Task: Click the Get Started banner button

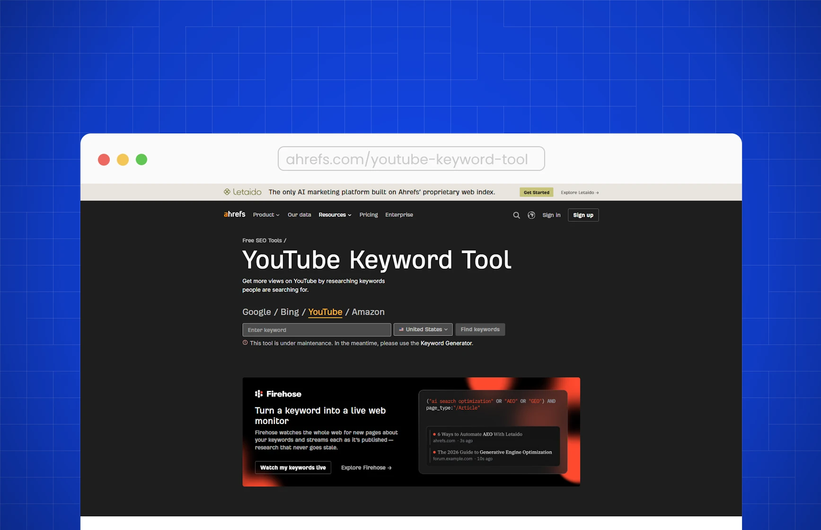Action: pyautogui.click(x=537, y=192)
